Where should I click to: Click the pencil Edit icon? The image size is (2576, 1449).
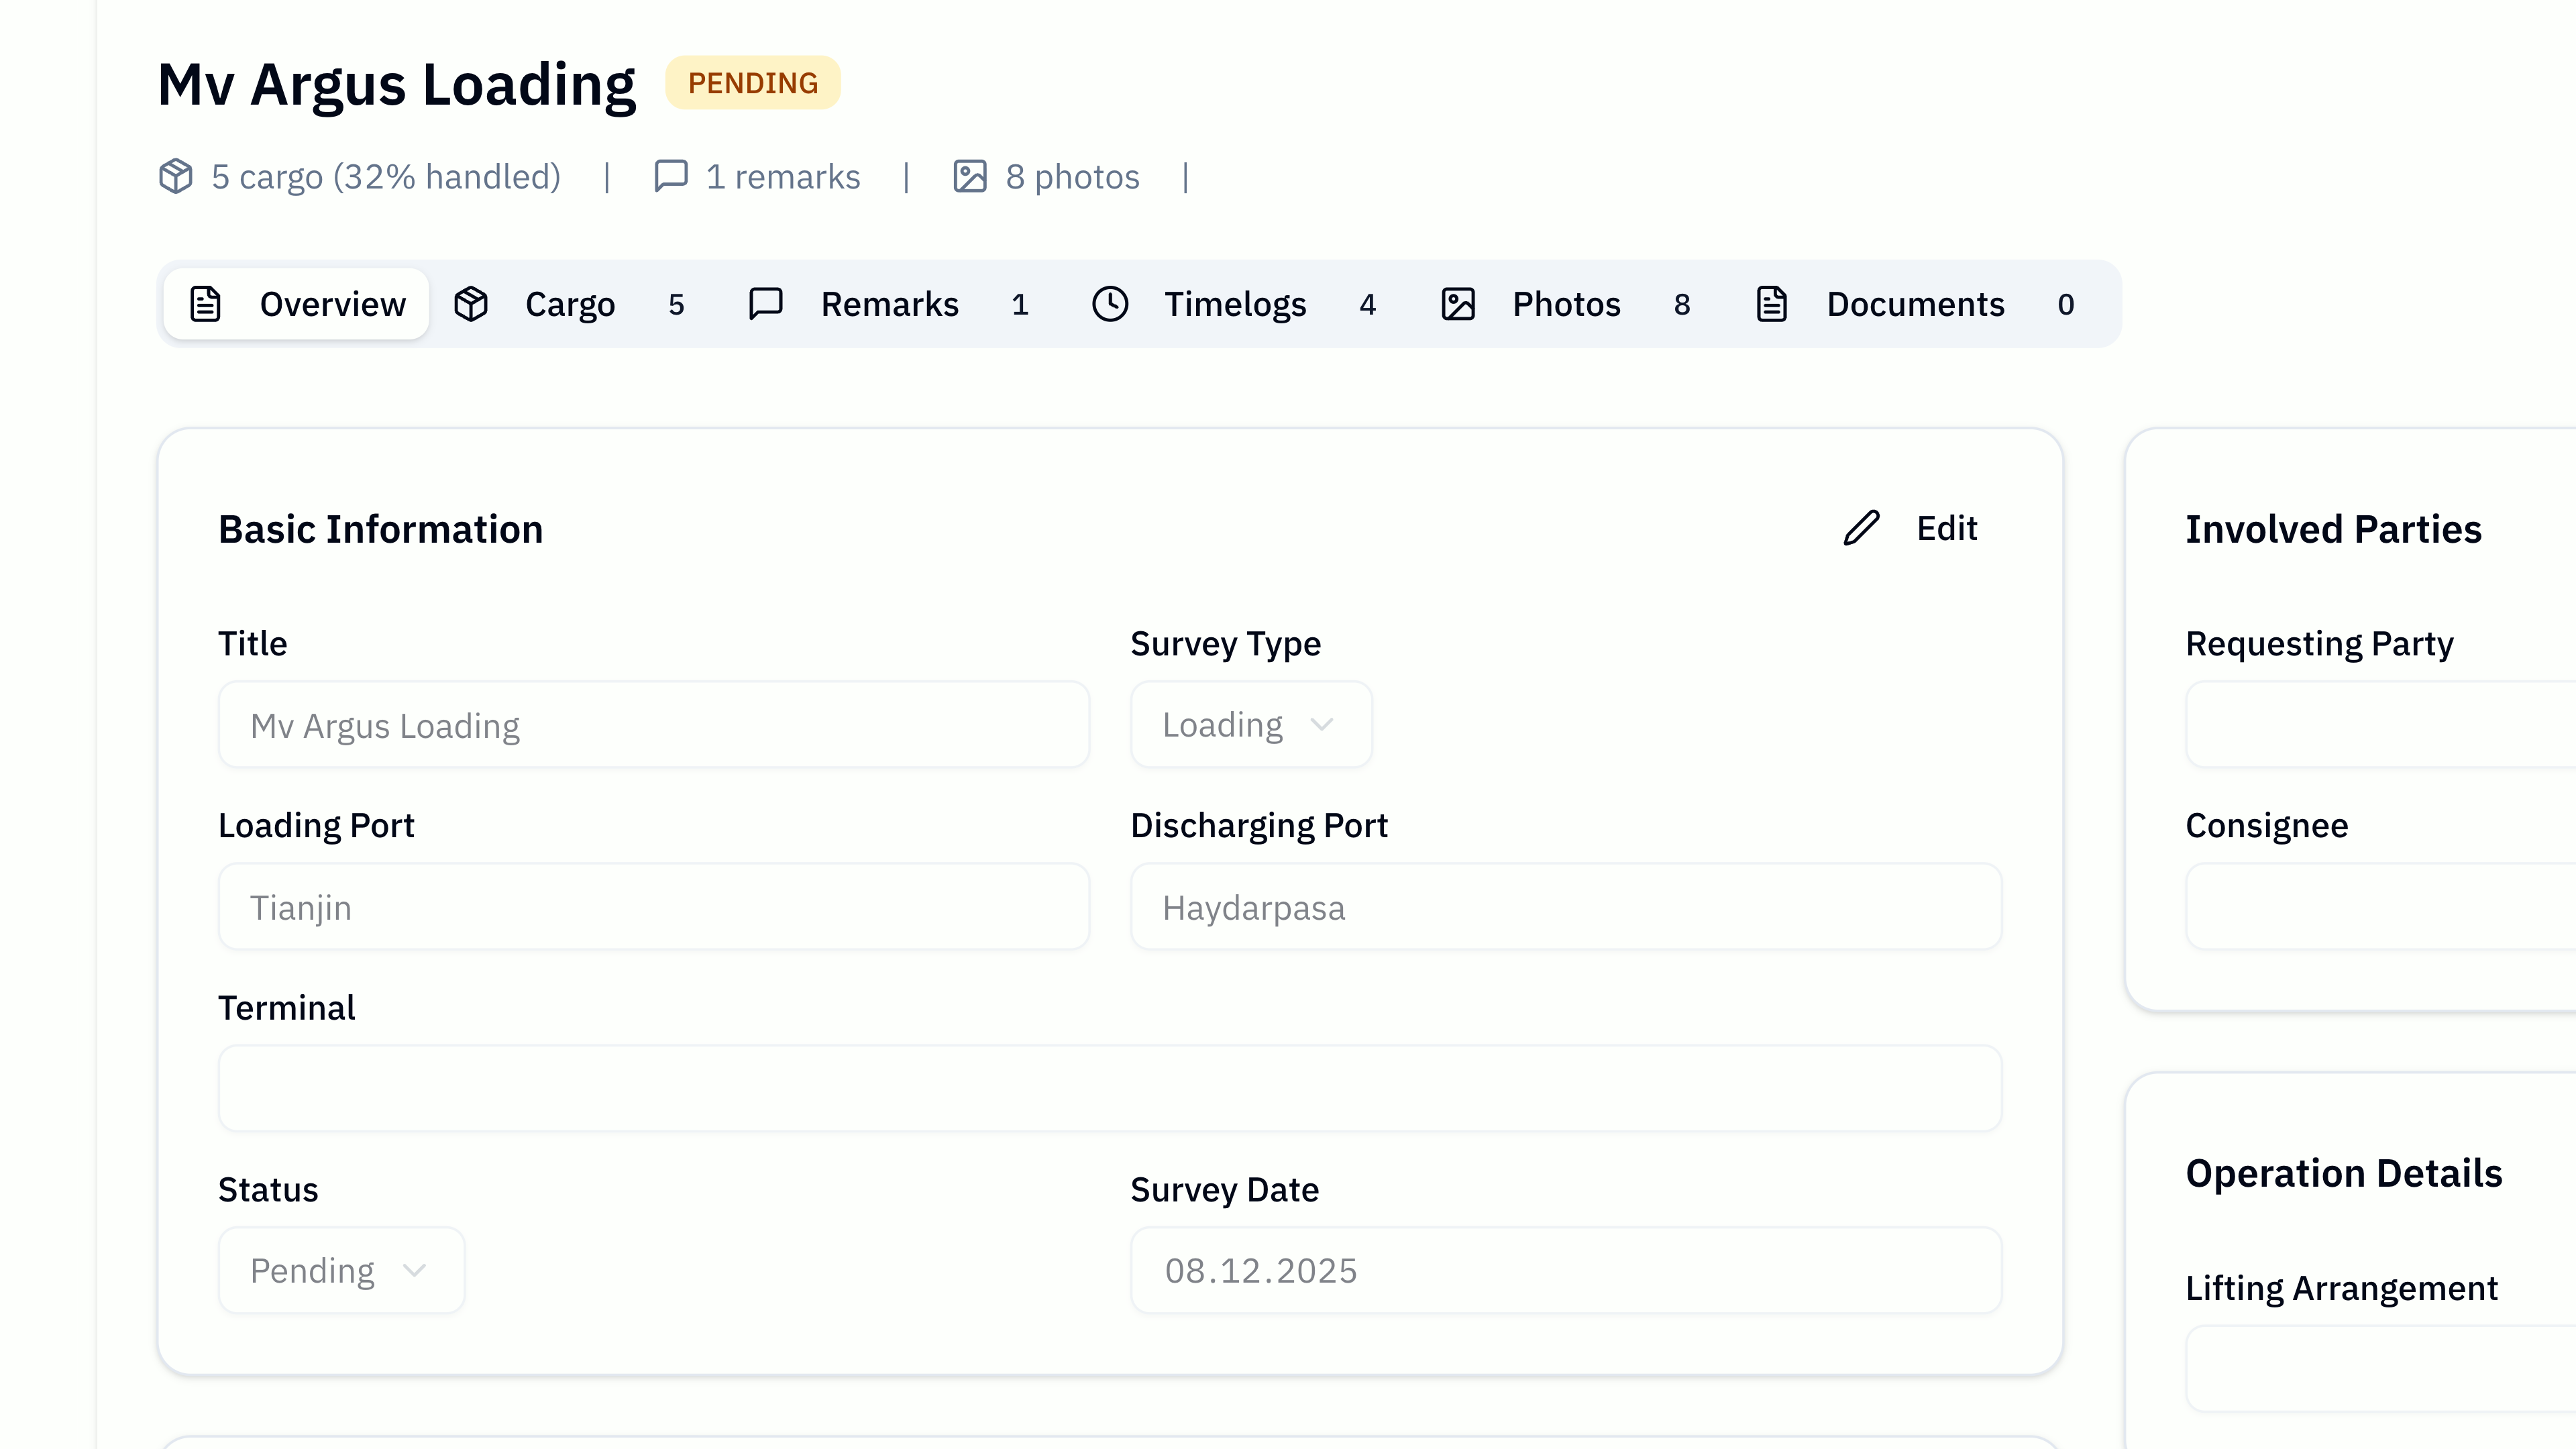pos(1861,528)
